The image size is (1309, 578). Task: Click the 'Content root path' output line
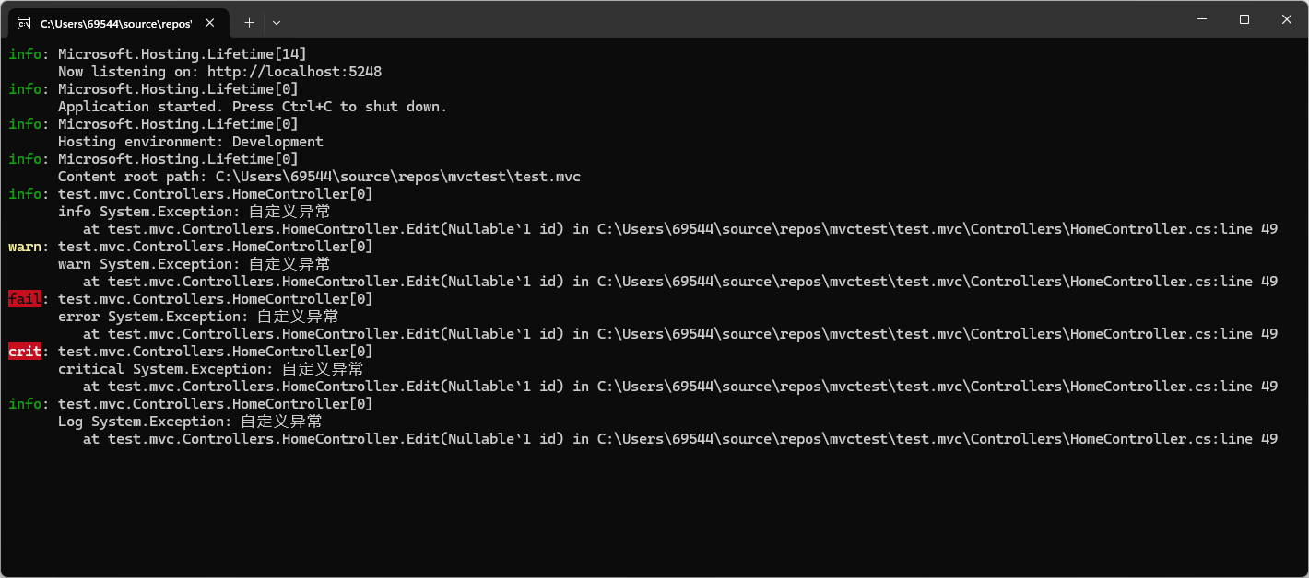[319, 177]
